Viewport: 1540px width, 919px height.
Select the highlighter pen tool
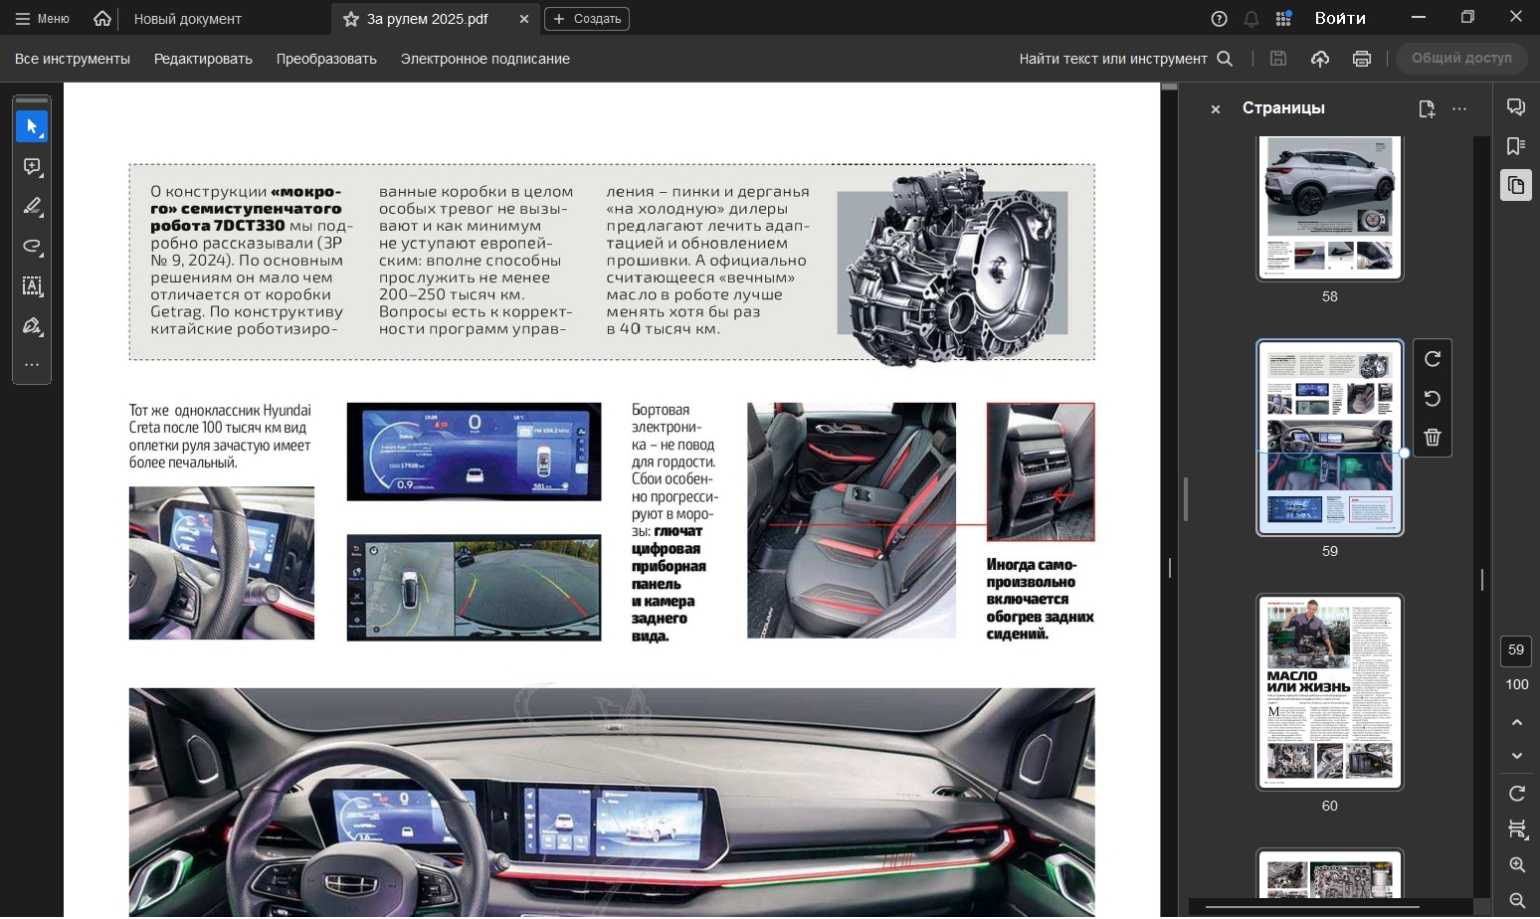32,206
